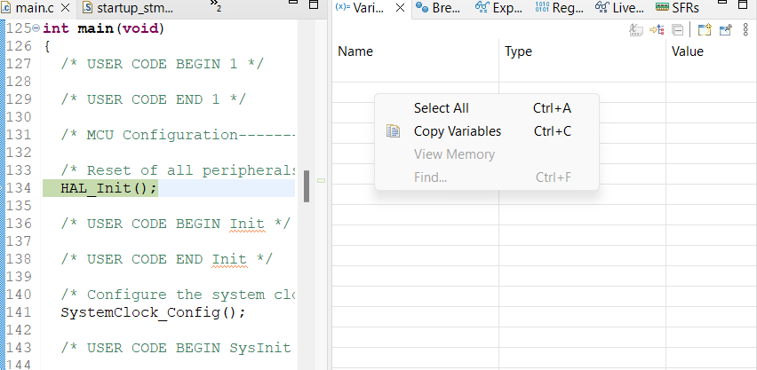Close the main.c editor tab

point(65,9)
